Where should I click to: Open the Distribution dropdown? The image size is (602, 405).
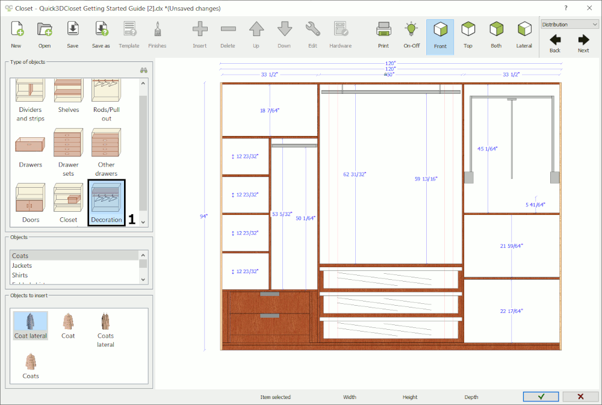[596, 23]
